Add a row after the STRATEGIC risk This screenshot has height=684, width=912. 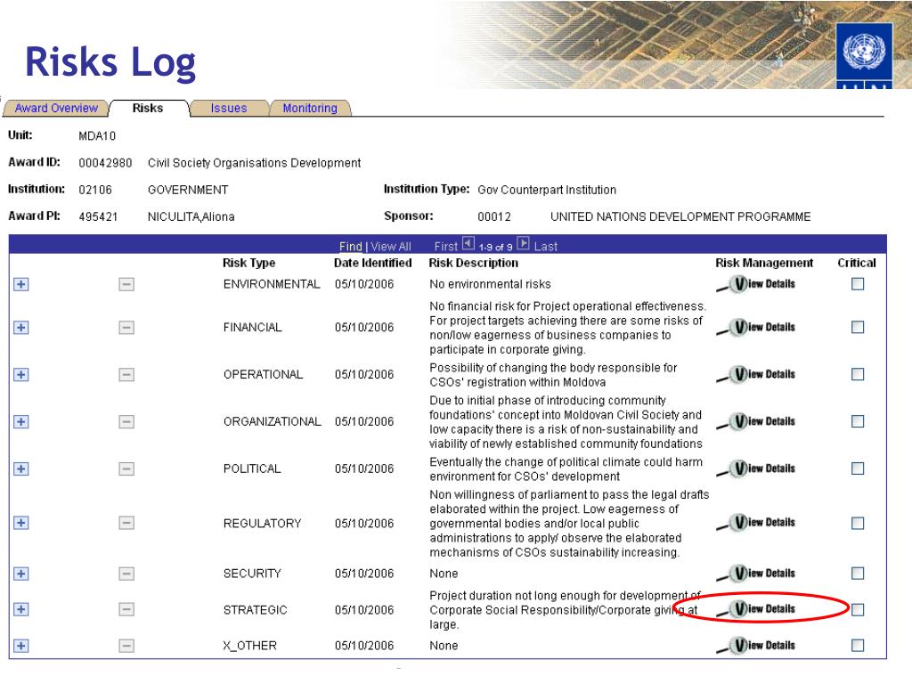21,609
